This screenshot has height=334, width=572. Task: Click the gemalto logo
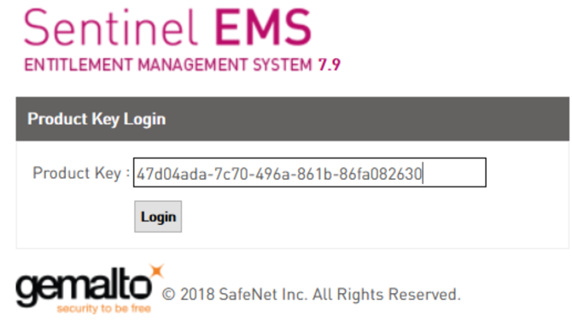point(90,289)
